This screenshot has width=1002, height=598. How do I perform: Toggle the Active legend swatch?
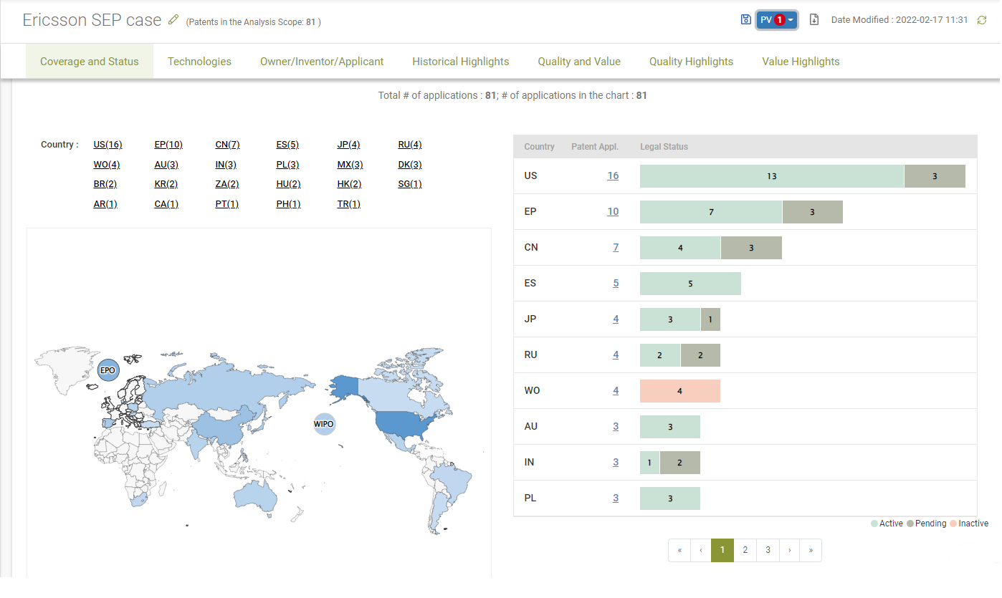[x=874, y=524]
